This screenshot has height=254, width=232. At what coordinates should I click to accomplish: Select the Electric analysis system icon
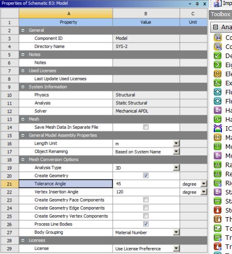[217, 74]
